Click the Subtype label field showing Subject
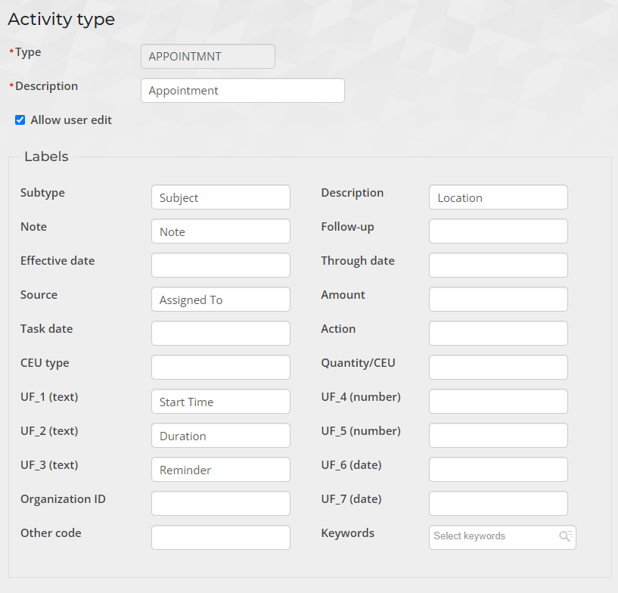This screenshot has height=593, width=618. (220, 197)
